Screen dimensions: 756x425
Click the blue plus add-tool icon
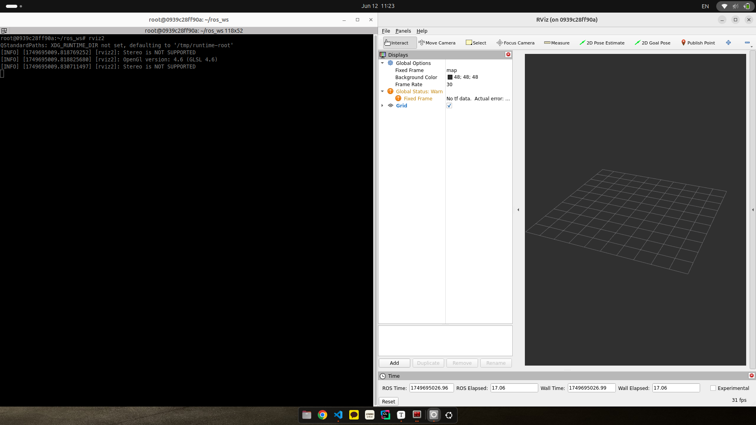pyautogui.click(x=728, y=42)
